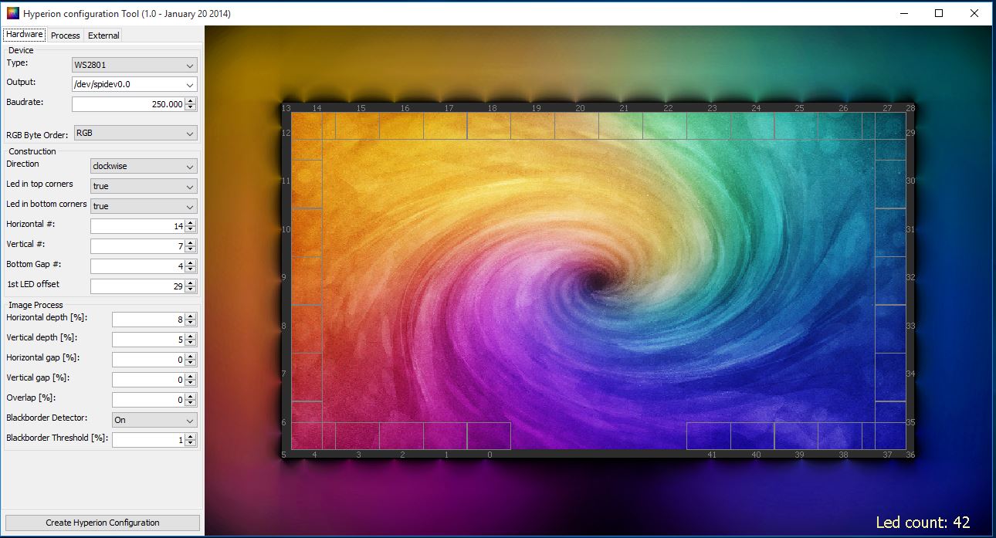996x538 pixels.
Task: Toggle Led in top corners dropdown
Action: [x=144, y=187]
